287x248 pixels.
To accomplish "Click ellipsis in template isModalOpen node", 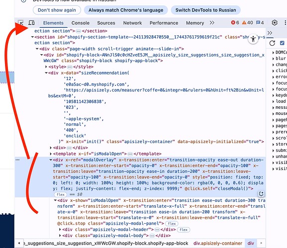I will pos(130,154).
